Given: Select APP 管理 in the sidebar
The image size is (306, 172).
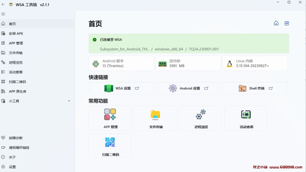Looking at the screenshot, I should [37, 43].
